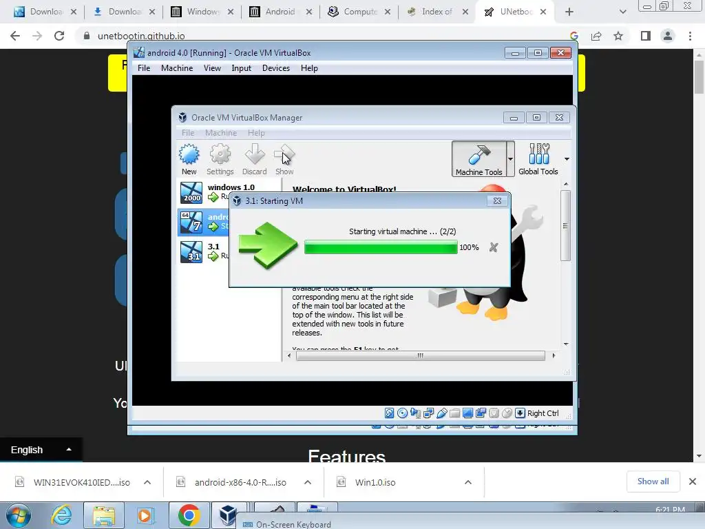Open Chrome three-dot menu
Viewport: 705px width, 529px height.
coord(690,36)
